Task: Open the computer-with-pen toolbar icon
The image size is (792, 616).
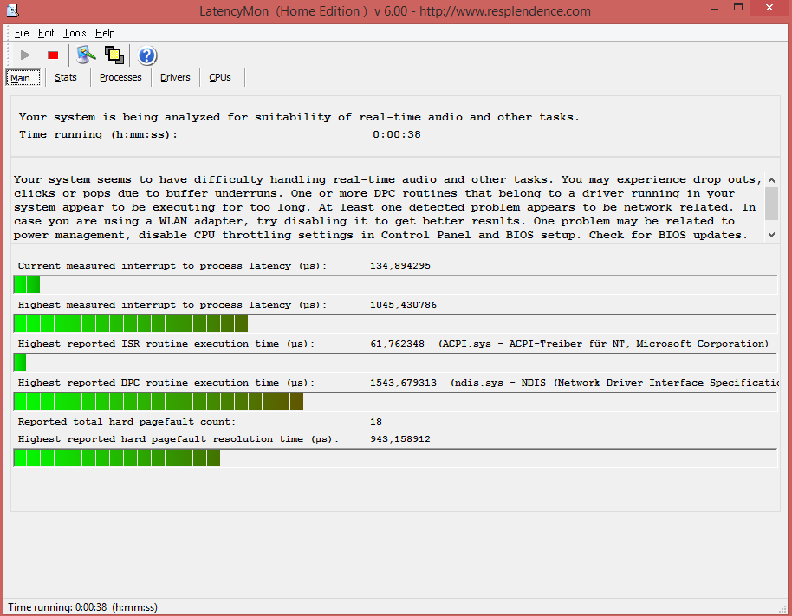Action: (x=86, y=55)
